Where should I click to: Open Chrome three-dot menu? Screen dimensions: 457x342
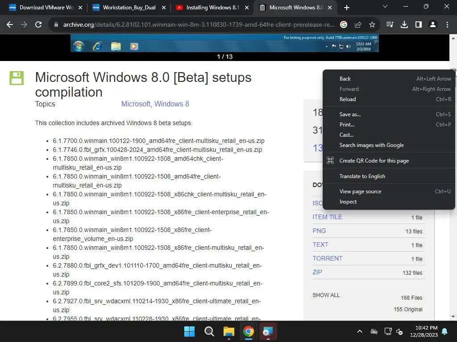[447, 25]
